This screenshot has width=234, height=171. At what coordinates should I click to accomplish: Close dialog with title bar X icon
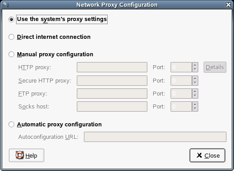[228, 5]
